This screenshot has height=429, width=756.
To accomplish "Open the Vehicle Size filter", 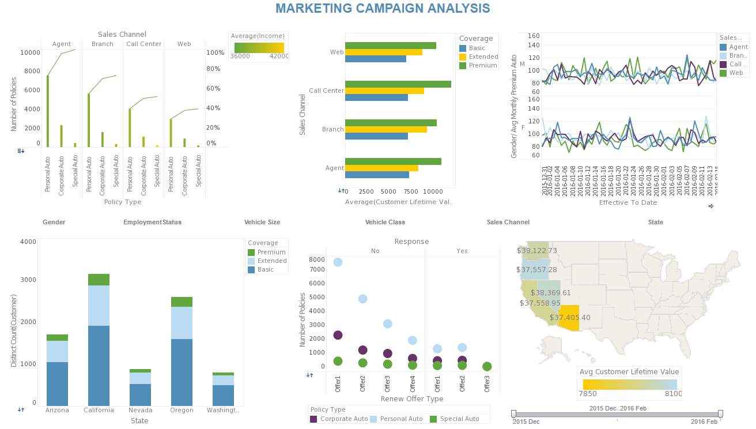I will point(262,222).
